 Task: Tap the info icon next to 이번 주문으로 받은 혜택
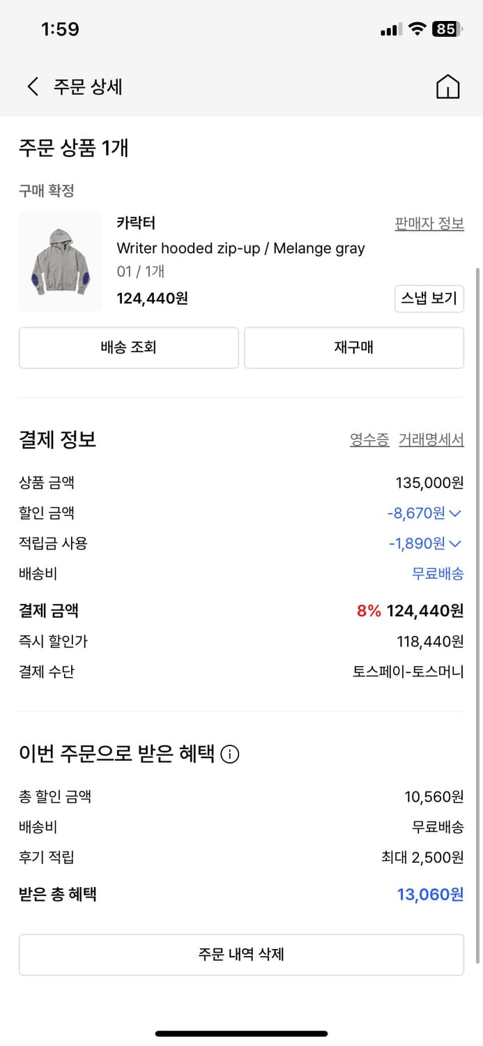231,754
